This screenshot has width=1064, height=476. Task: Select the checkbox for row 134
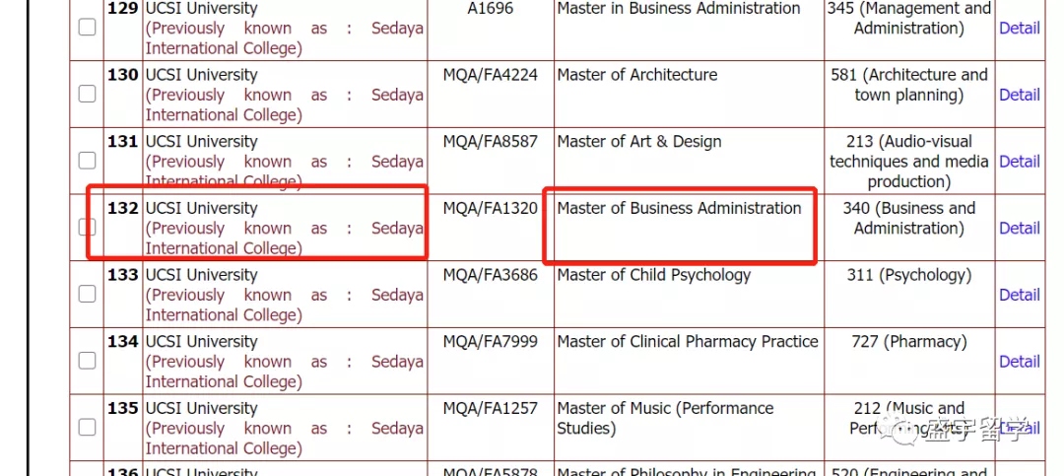(x=87, y=361)
